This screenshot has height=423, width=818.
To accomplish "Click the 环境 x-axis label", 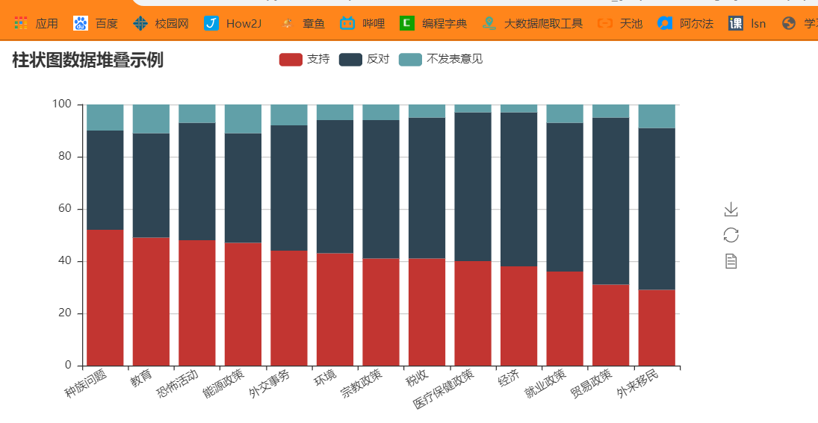I will 326,378.
